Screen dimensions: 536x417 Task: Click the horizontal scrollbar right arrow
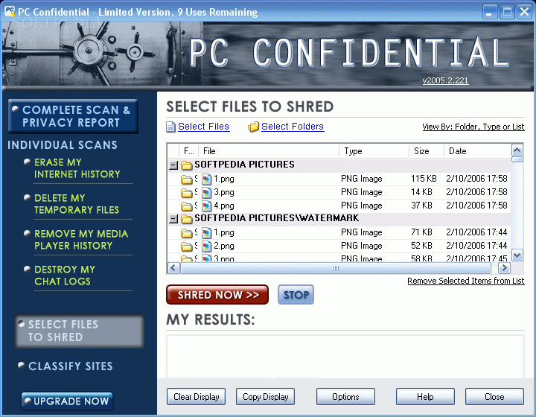coord(504,268)
